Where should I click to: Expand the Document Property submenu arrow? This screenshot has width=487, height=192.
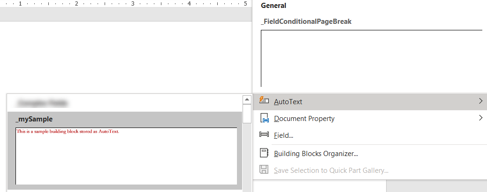tap(481, 118)
